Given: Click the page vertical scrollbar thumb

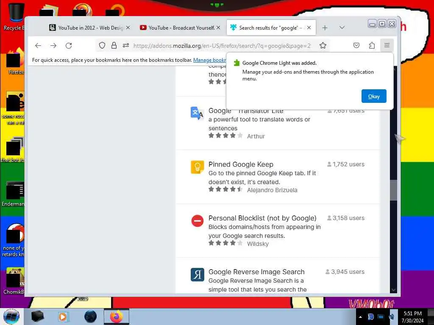Looking at the screenshot, I should pyautogui.click(x=393, y=190).
